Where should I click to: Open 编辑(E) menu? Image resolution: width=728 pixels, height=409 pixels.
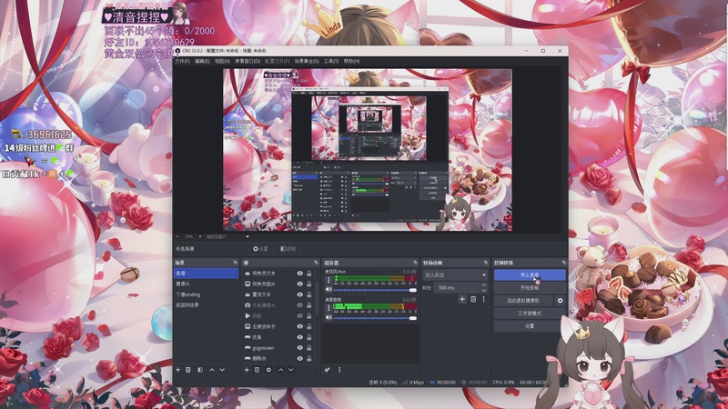tap(202, 61)
